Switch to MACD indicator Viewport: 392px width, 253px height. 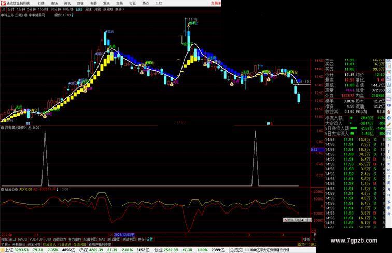[22, 239]
